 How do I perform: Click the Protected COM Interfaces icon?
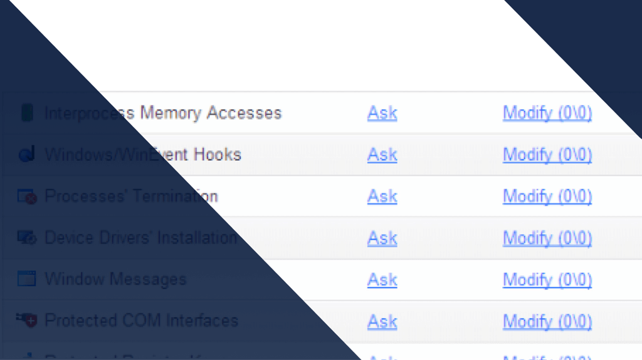click(27, 320)
